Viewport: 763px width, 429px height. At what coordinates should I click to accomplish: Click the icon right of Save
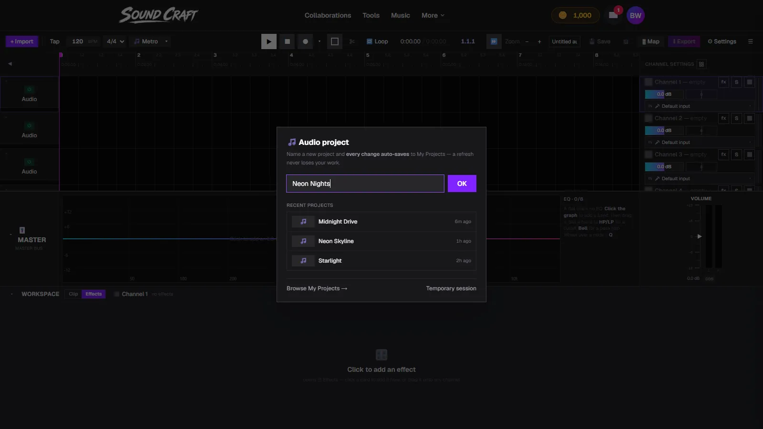tap(626, 41)
